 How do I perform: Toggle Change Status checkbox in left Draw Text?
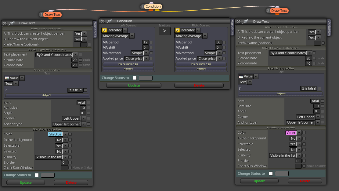[x=37, y=175]
